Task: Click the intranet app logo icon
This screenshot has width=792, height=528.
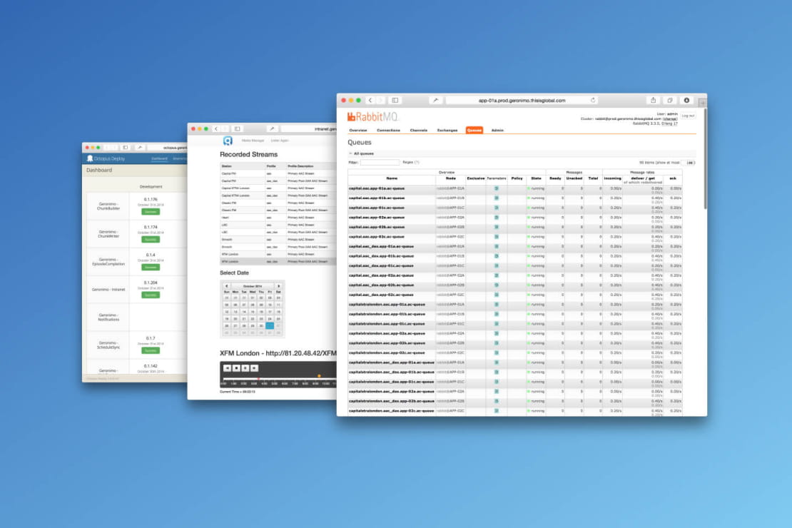Action: (228, 141)
